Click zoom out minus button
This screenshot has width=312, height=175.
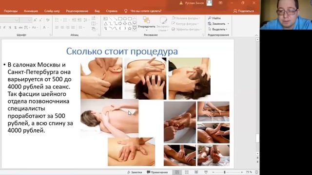click(x=214, y=172)
